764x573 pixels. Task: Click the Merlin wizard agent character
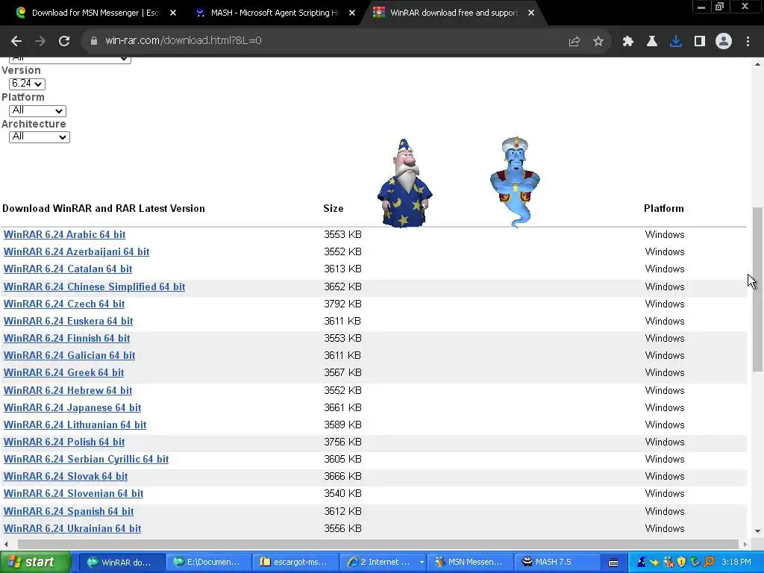click(405, 184)
